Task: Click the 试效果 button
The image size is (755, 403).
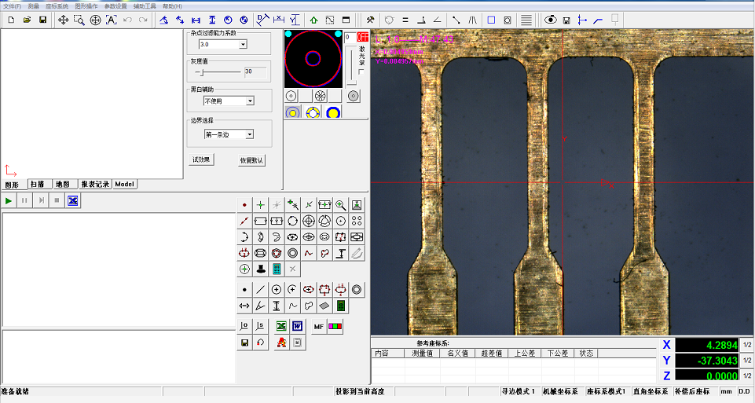Action: [x=202, y=159]
